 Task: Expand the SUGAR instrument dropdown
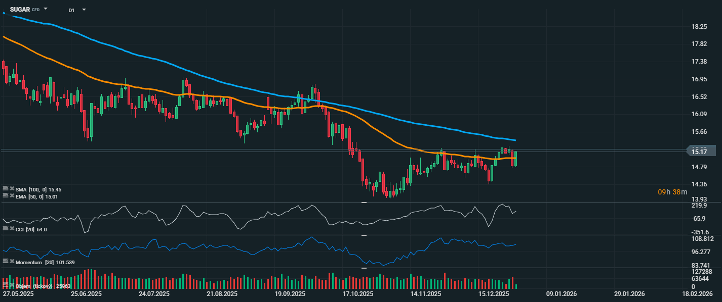[46, 9]
